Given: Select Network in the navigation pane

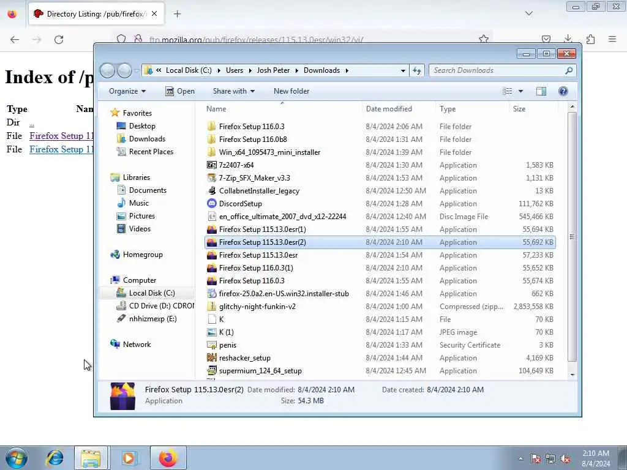Looking at the screenshot, I should [131, 344].
